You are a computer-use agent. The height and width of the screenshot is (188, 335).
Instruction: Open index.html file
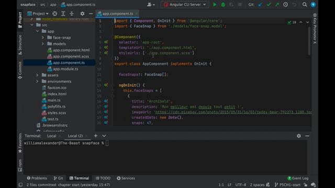pyautogui.click(x=57, y=94)
